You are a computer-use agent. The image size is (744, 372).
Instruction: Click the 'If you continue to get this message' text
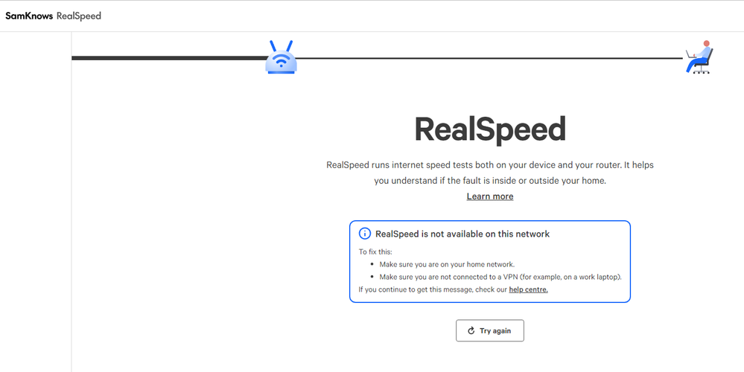433,289
